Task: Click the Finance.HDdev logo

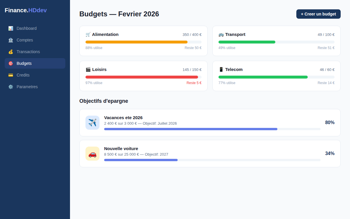Action: coord(26,10)
